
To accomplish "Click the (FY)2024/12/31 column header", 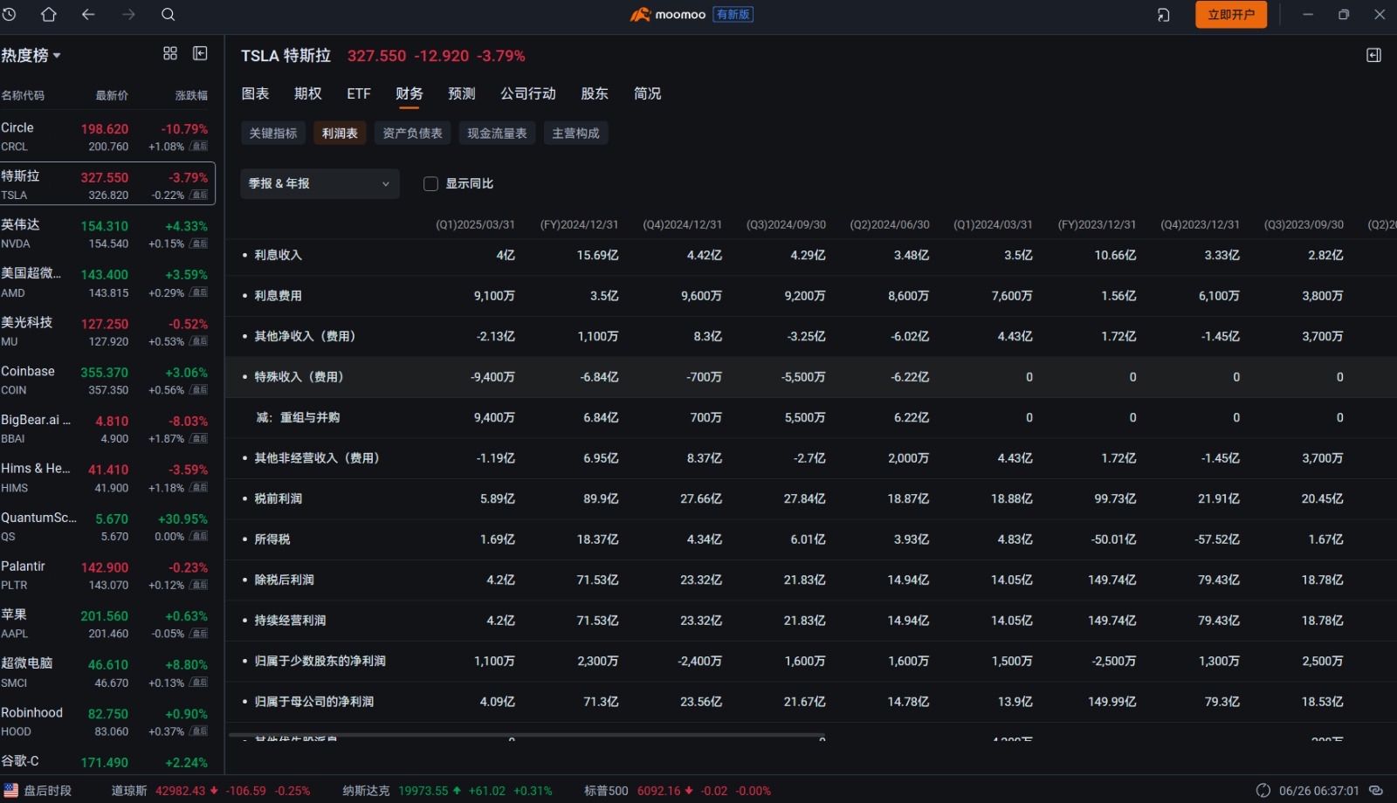I will (x=579, y=224).
